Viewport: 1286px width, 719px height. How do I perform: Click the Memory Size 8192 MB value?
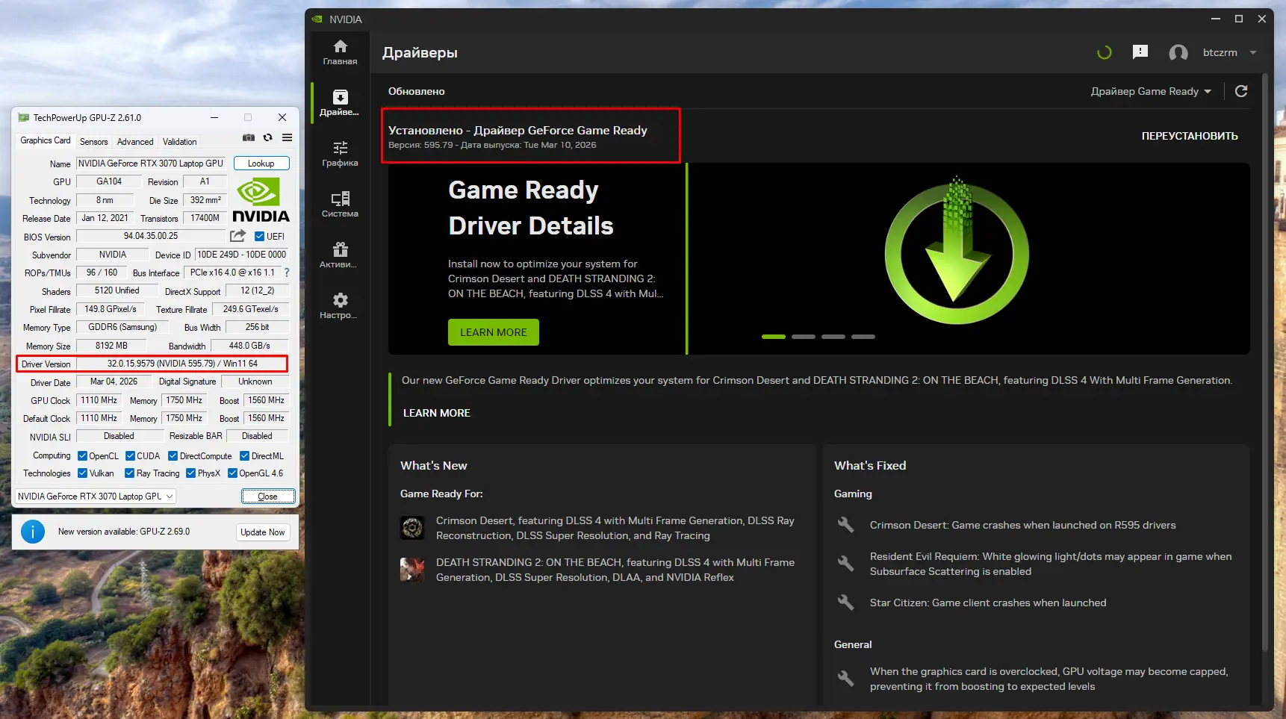tap(111, 346)
